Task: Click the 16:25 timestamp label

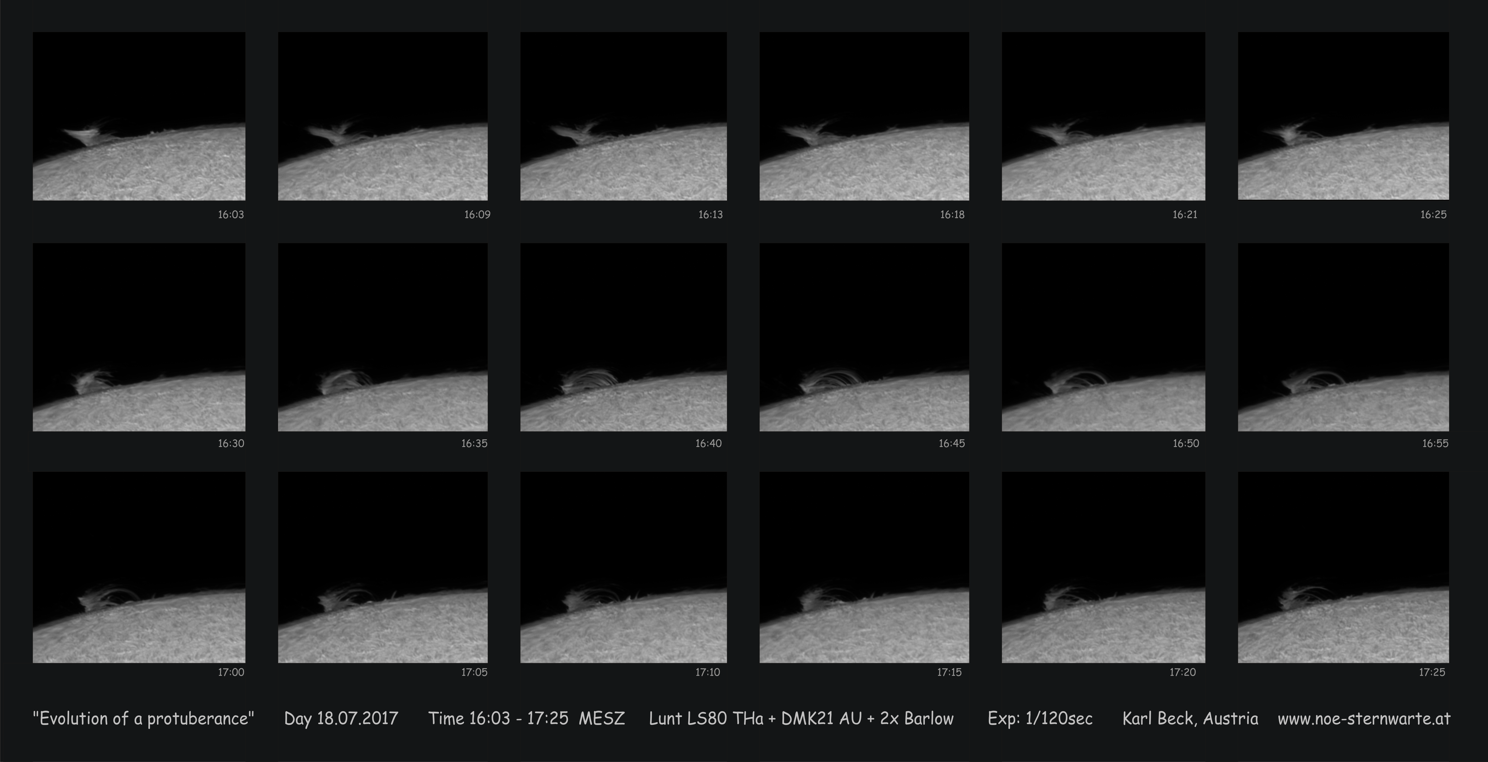Action: coord(1433,214)
